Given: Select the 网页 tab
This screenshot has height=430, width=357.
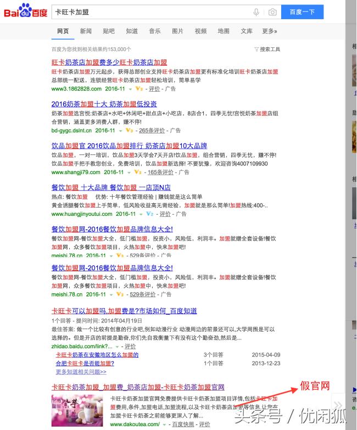Looking at the screenshot, I should pos(63,31).
